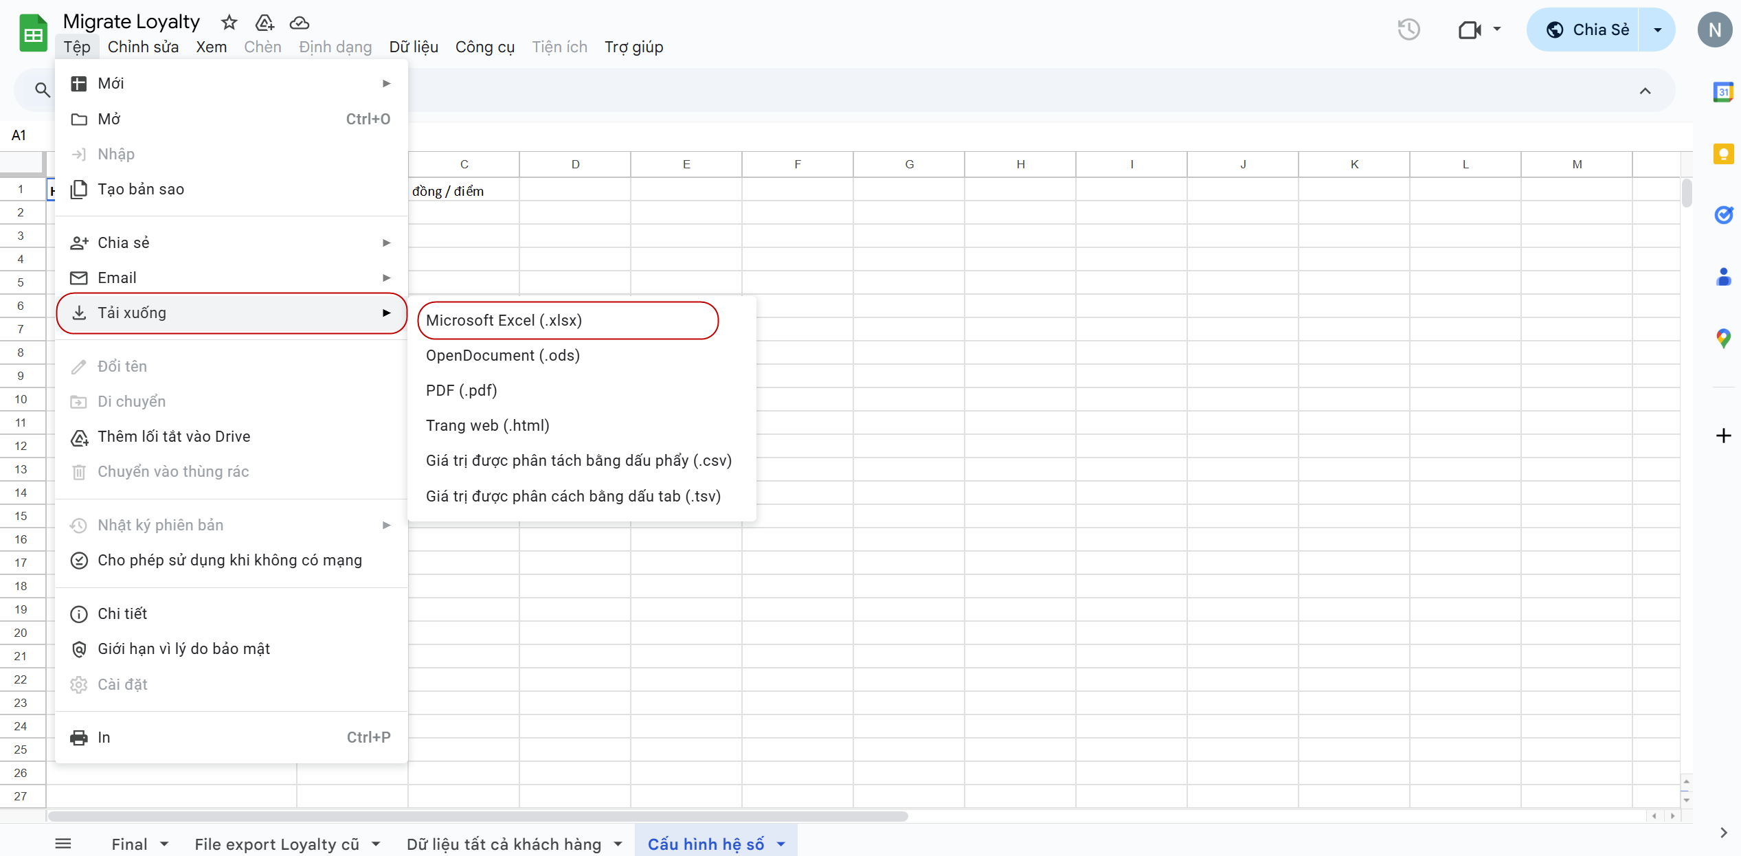Click the horizontal scrollbar at bottom
The height and width of the screenshot is (856, 1741).
tap(478, 816)
